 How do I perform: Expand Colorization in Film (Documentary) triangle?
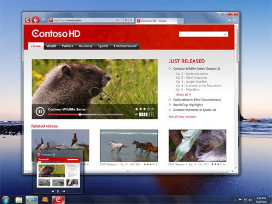[x=170, y=100]
